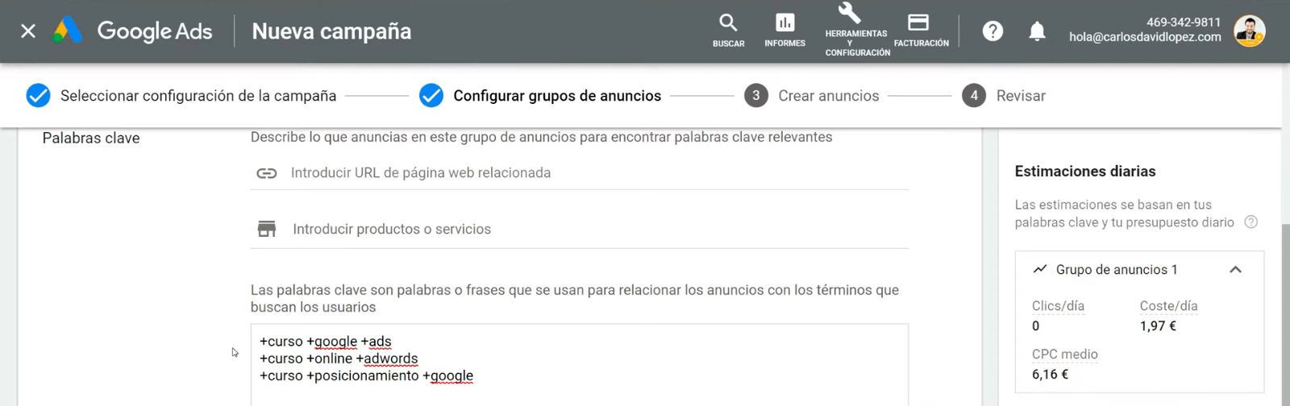Click the Estimaciones diarias heading

pyautogui.click(x=1085, y=172)
